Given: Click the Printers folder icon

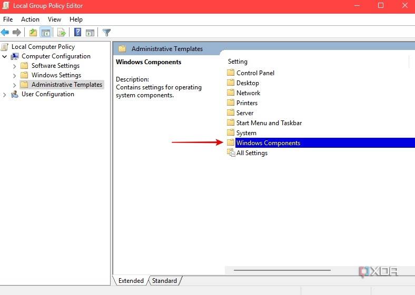Looking at the screenshot, I should 231,103.
